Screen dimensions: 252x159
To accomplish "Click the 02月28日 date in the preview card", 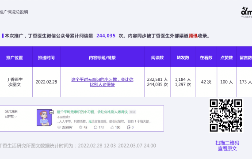I will click(x=11, y=112).
